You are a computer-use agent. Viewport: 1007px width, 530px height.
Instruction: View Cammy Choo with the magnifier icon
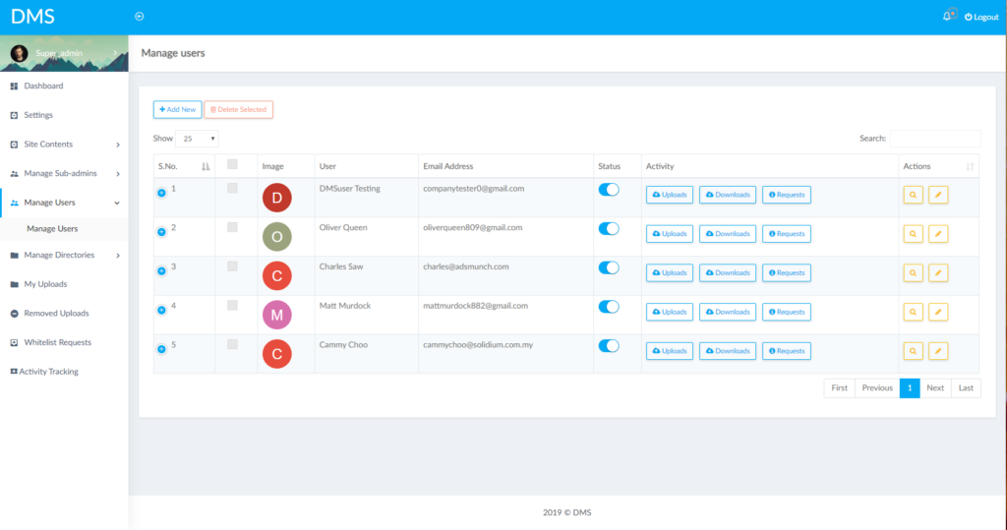tap(913, 351)
